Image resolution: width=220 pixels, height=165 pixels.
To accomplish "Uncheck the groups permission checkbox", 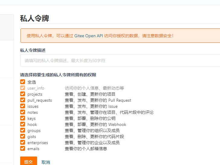I will pyautogui.click(x=23, y=130).
